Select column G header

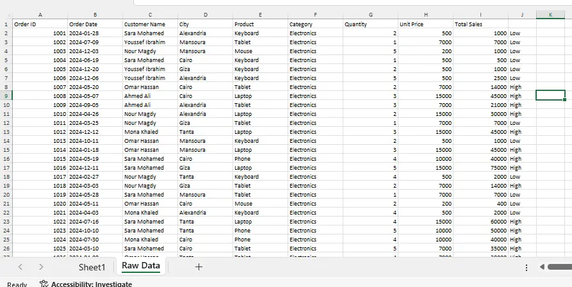point(371,15)
